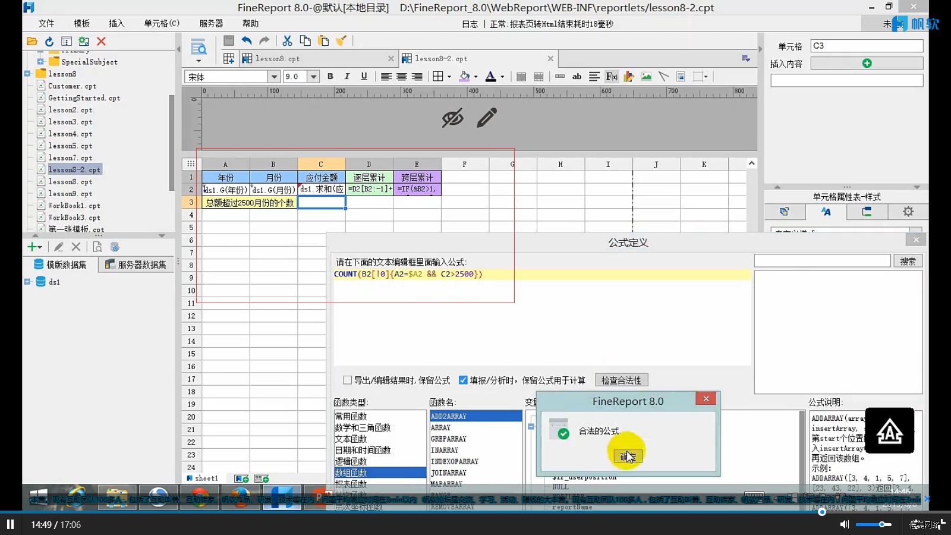Viewport: 951px width, 535px height.
Task: Copy the selected cell
Action: 305,40
